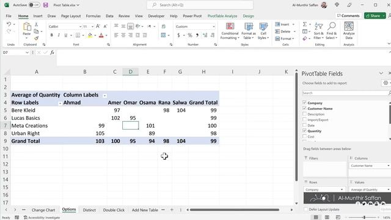
Task: Click Delete cells button
Action: pos(285,31)
